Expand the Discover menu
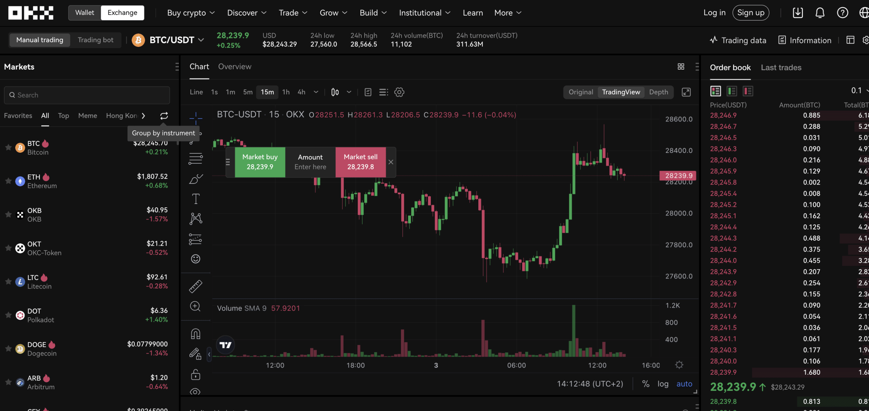This screenshot has width=869, height=411. 247,13
